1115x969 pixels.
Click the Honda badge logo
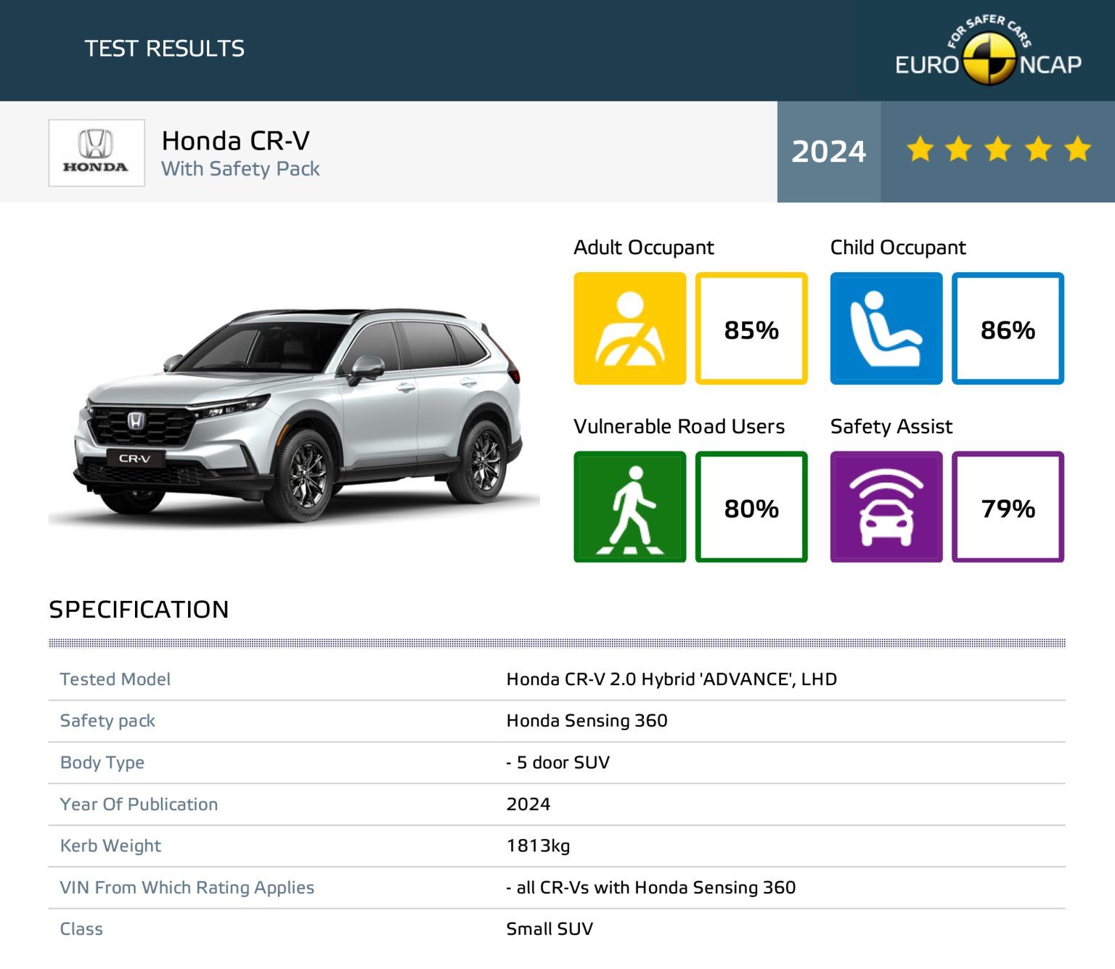click(x=97, y=152)
